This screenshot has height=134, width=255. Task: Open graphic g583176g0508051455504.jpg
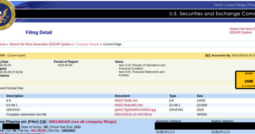point(135,110)
